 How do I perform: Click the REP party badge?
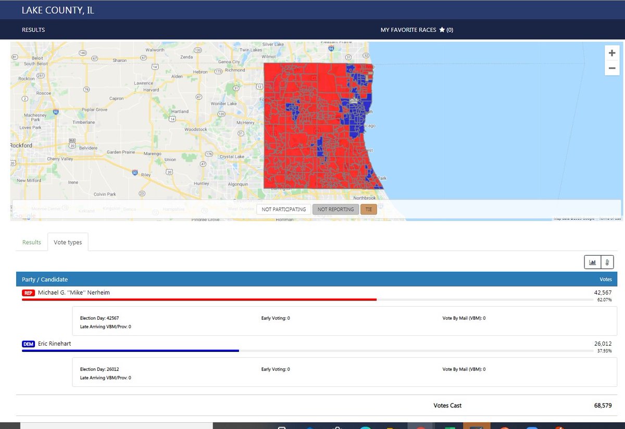click(28, 293)
